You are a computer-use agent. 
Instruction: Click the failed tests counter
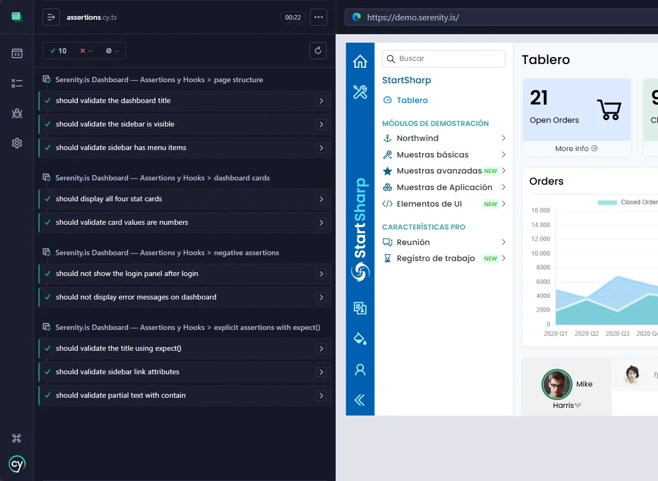[86, 51]
